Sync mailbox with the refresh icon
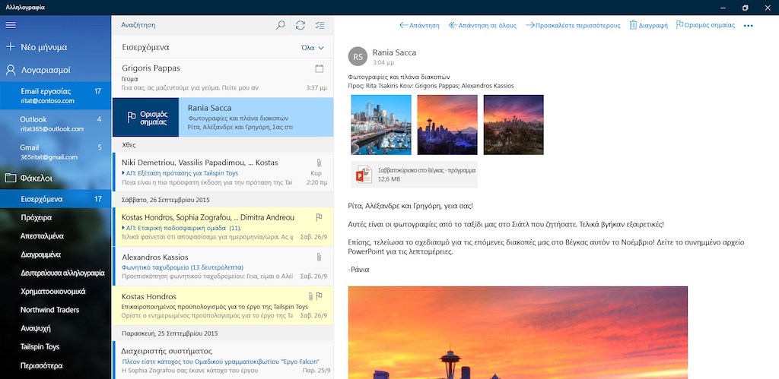The width and height of the screenshot is (779, 379). 300,25
